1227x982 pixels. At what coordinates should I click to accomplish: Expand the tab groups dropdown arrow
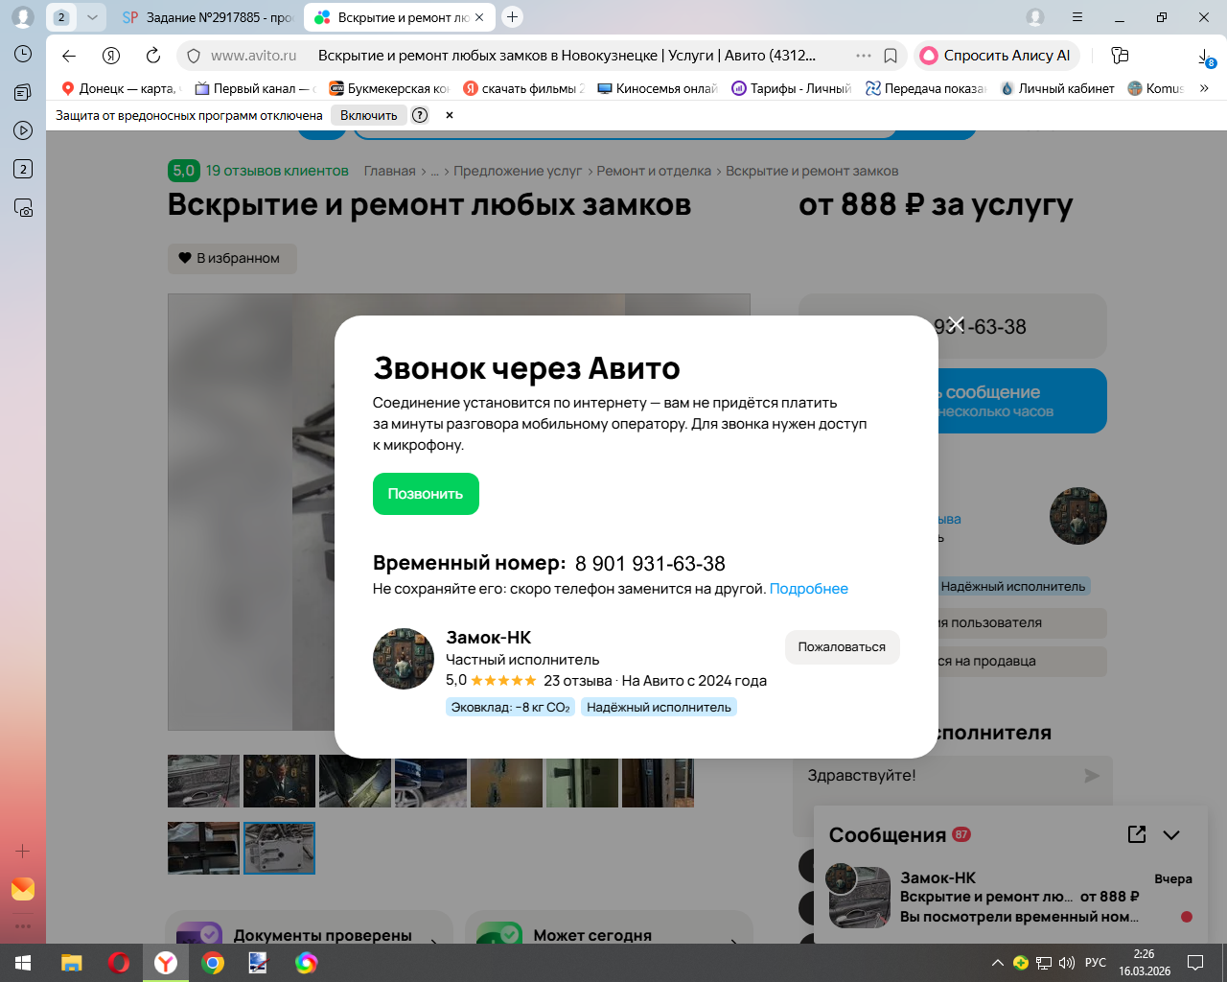click(92, 17)
